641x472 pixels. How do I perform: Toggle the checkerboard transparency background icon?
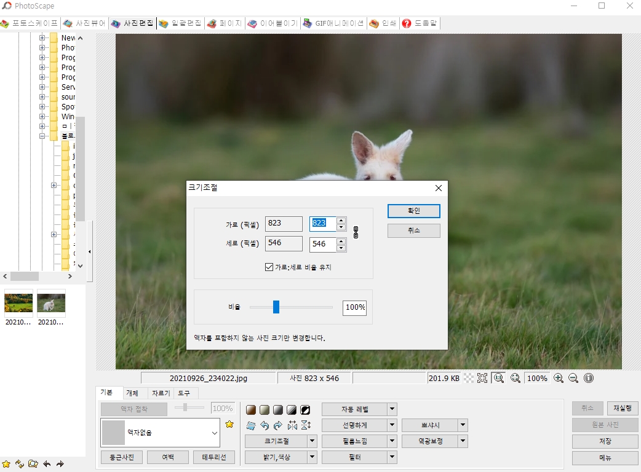tap(469, 378)
